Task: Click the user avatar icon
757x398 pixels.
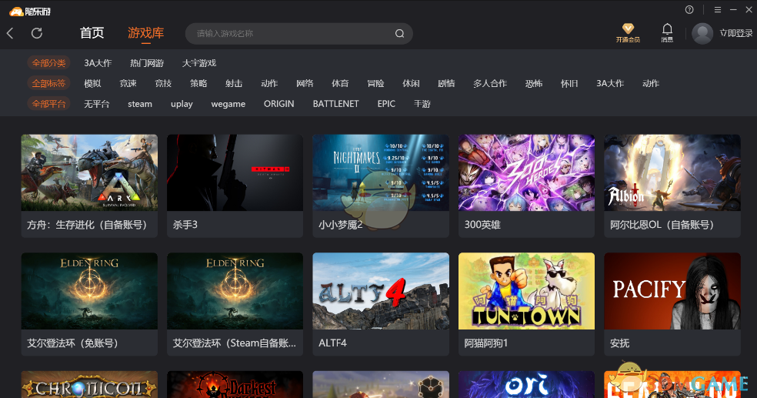Action: click(x=702, y=33)
